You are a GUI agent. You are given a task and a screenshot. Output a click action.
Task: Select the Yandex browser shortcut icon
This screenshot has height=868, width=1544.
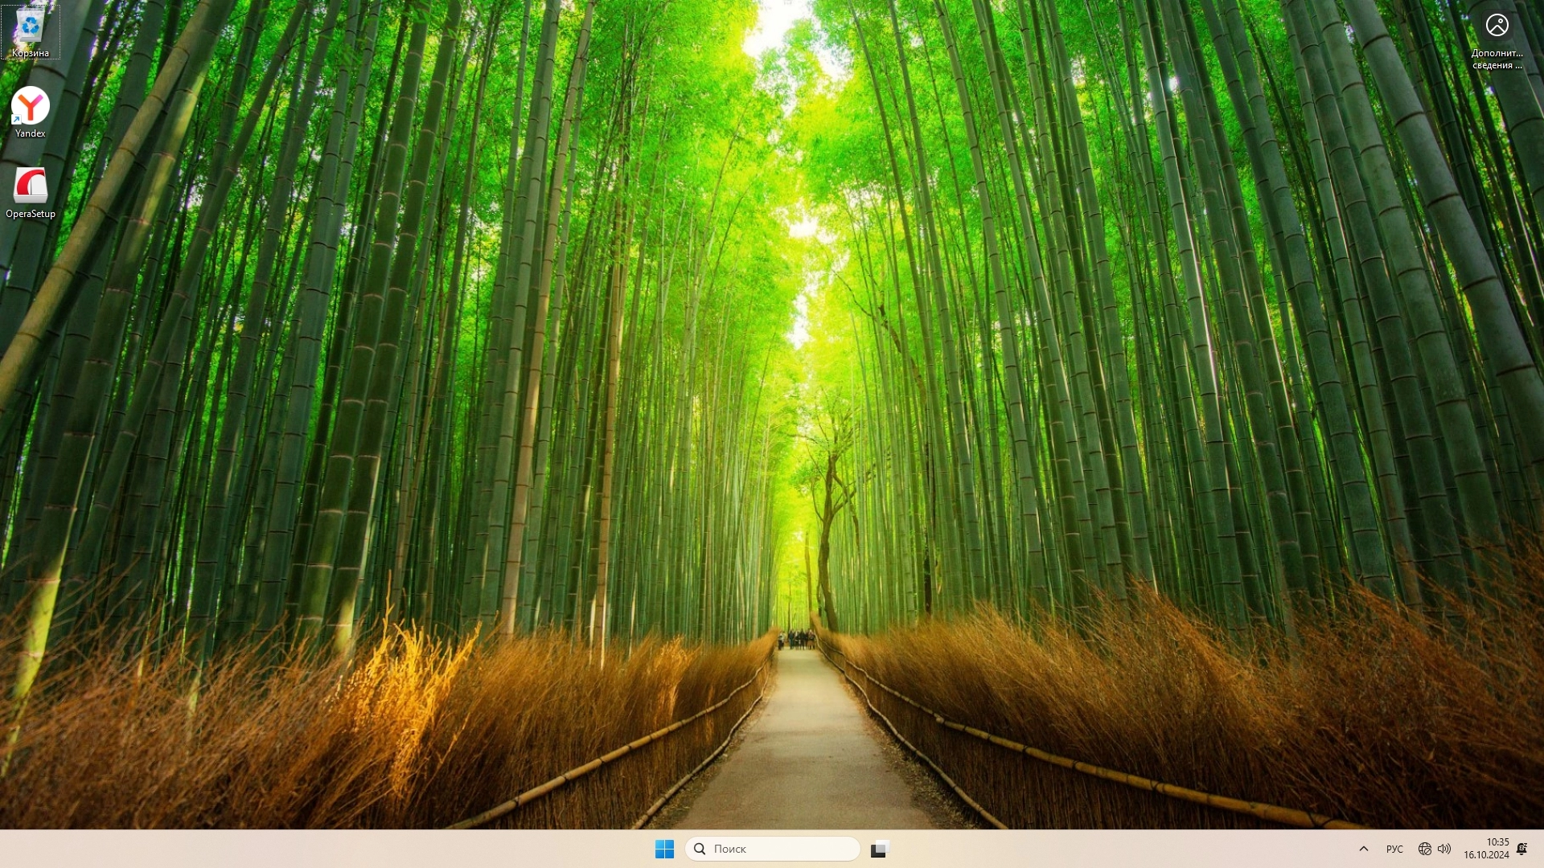(30, 106)
